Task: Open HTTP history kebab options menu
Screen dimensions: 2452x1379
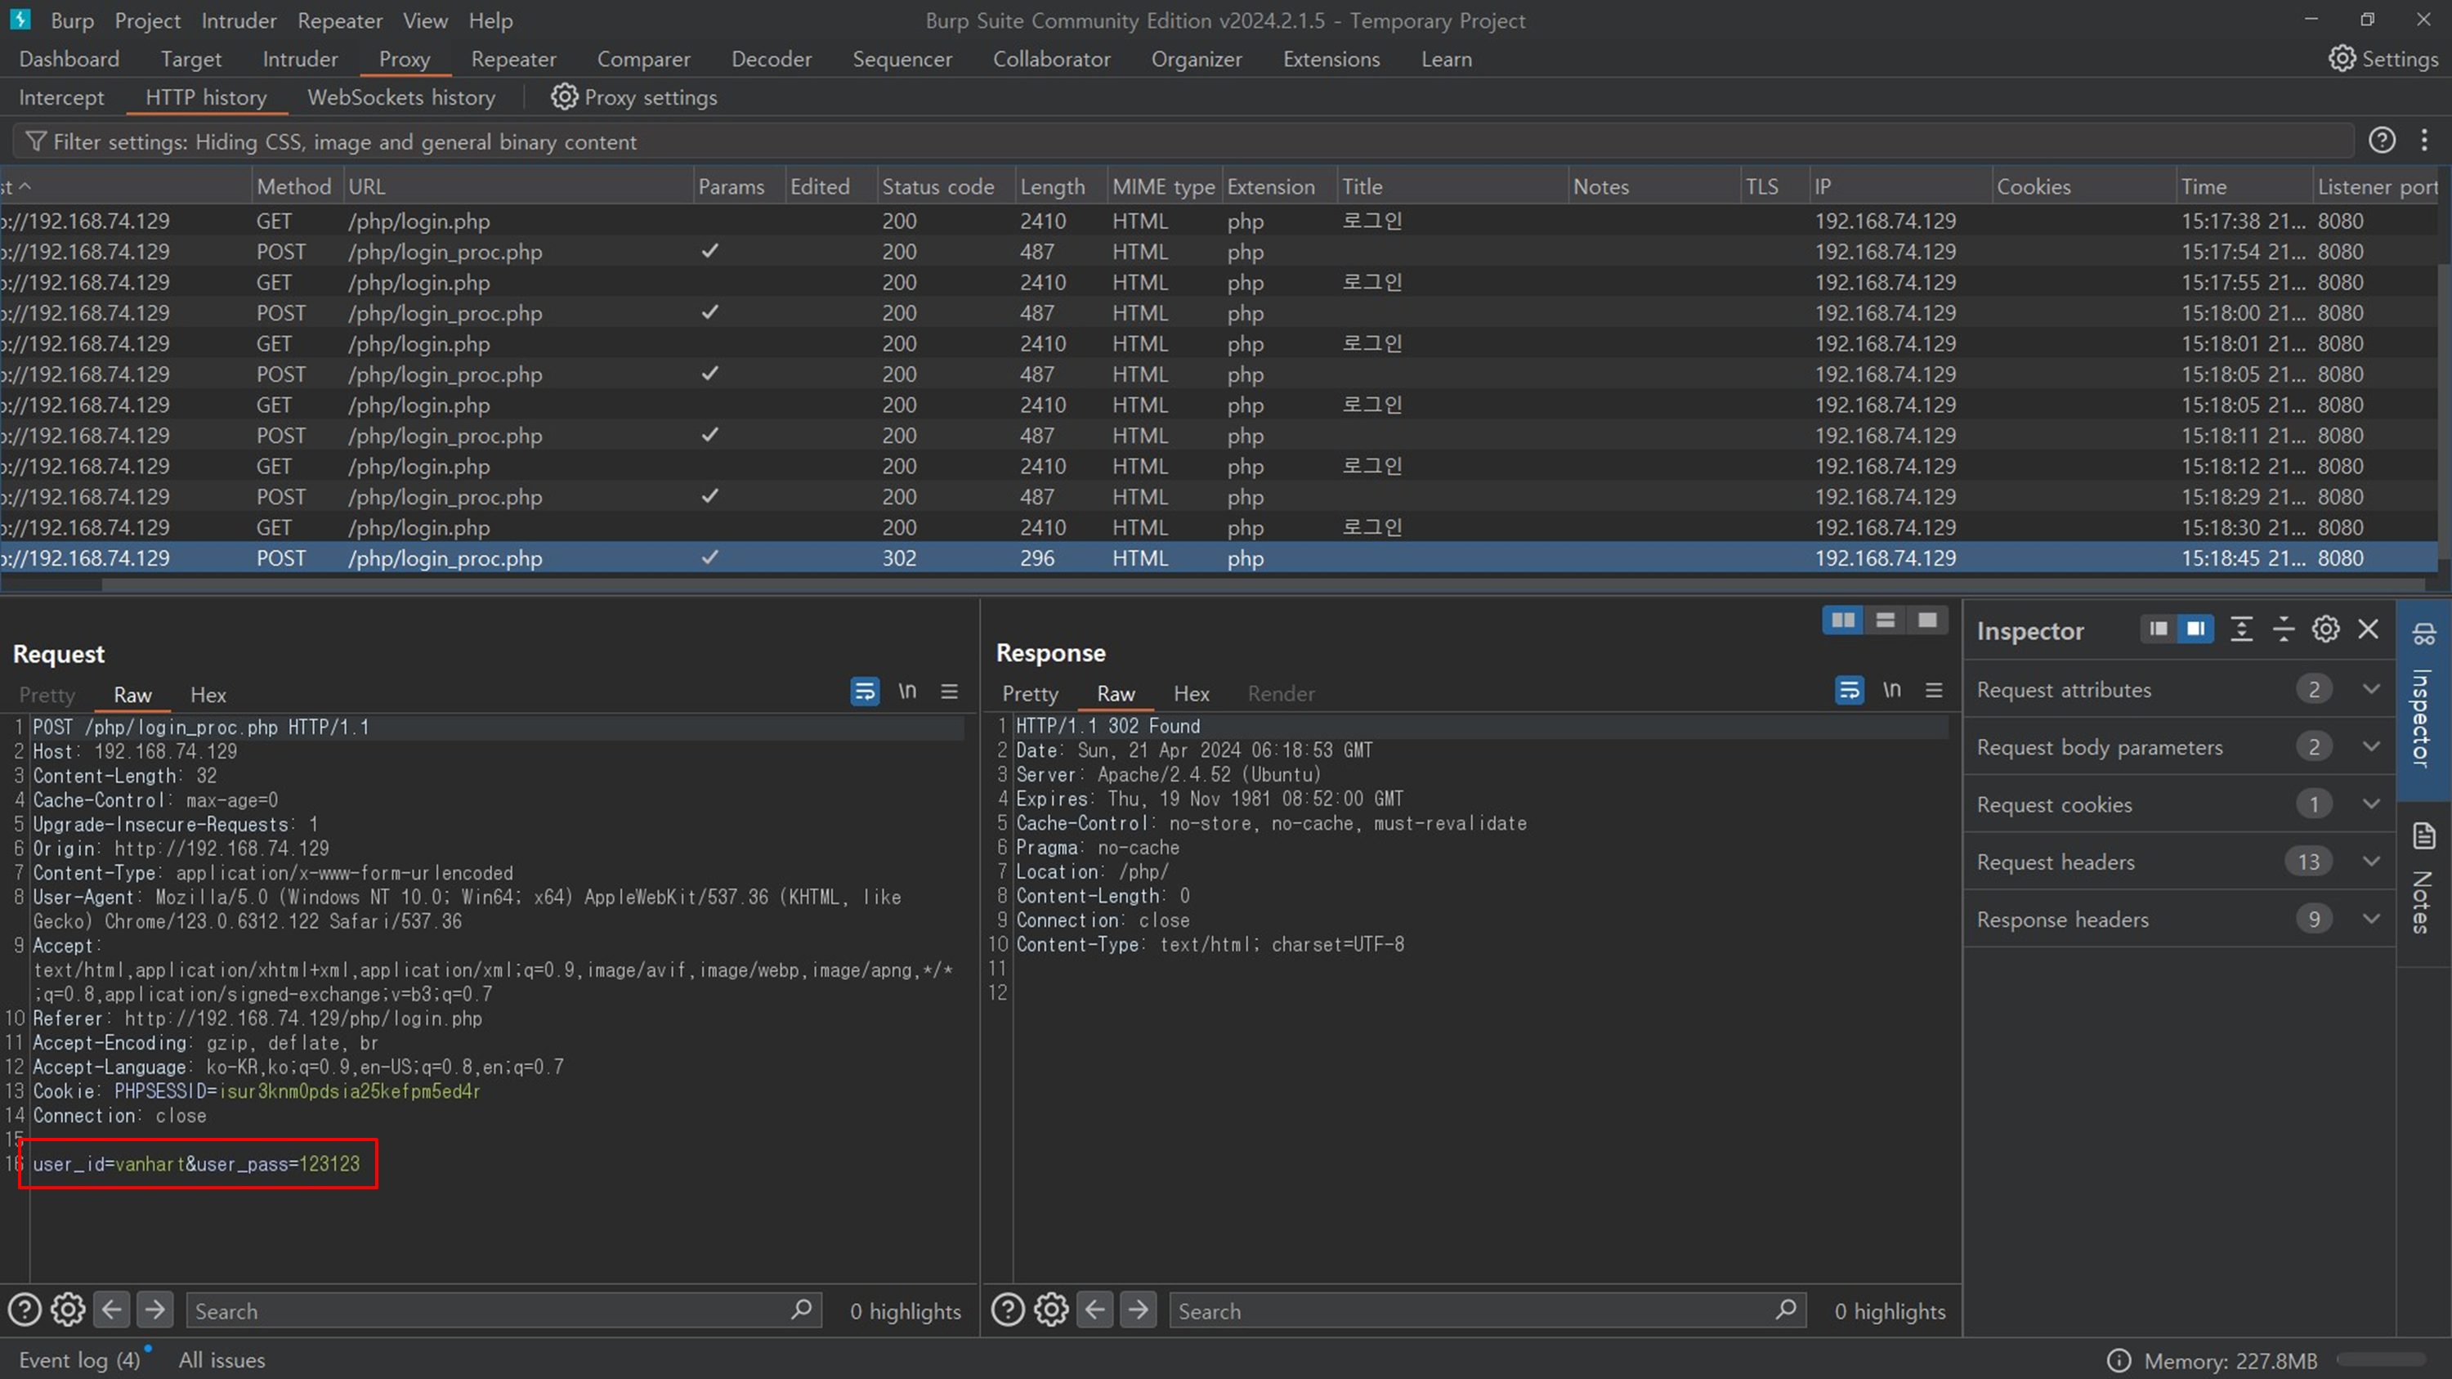Action: click(2424, 141)
